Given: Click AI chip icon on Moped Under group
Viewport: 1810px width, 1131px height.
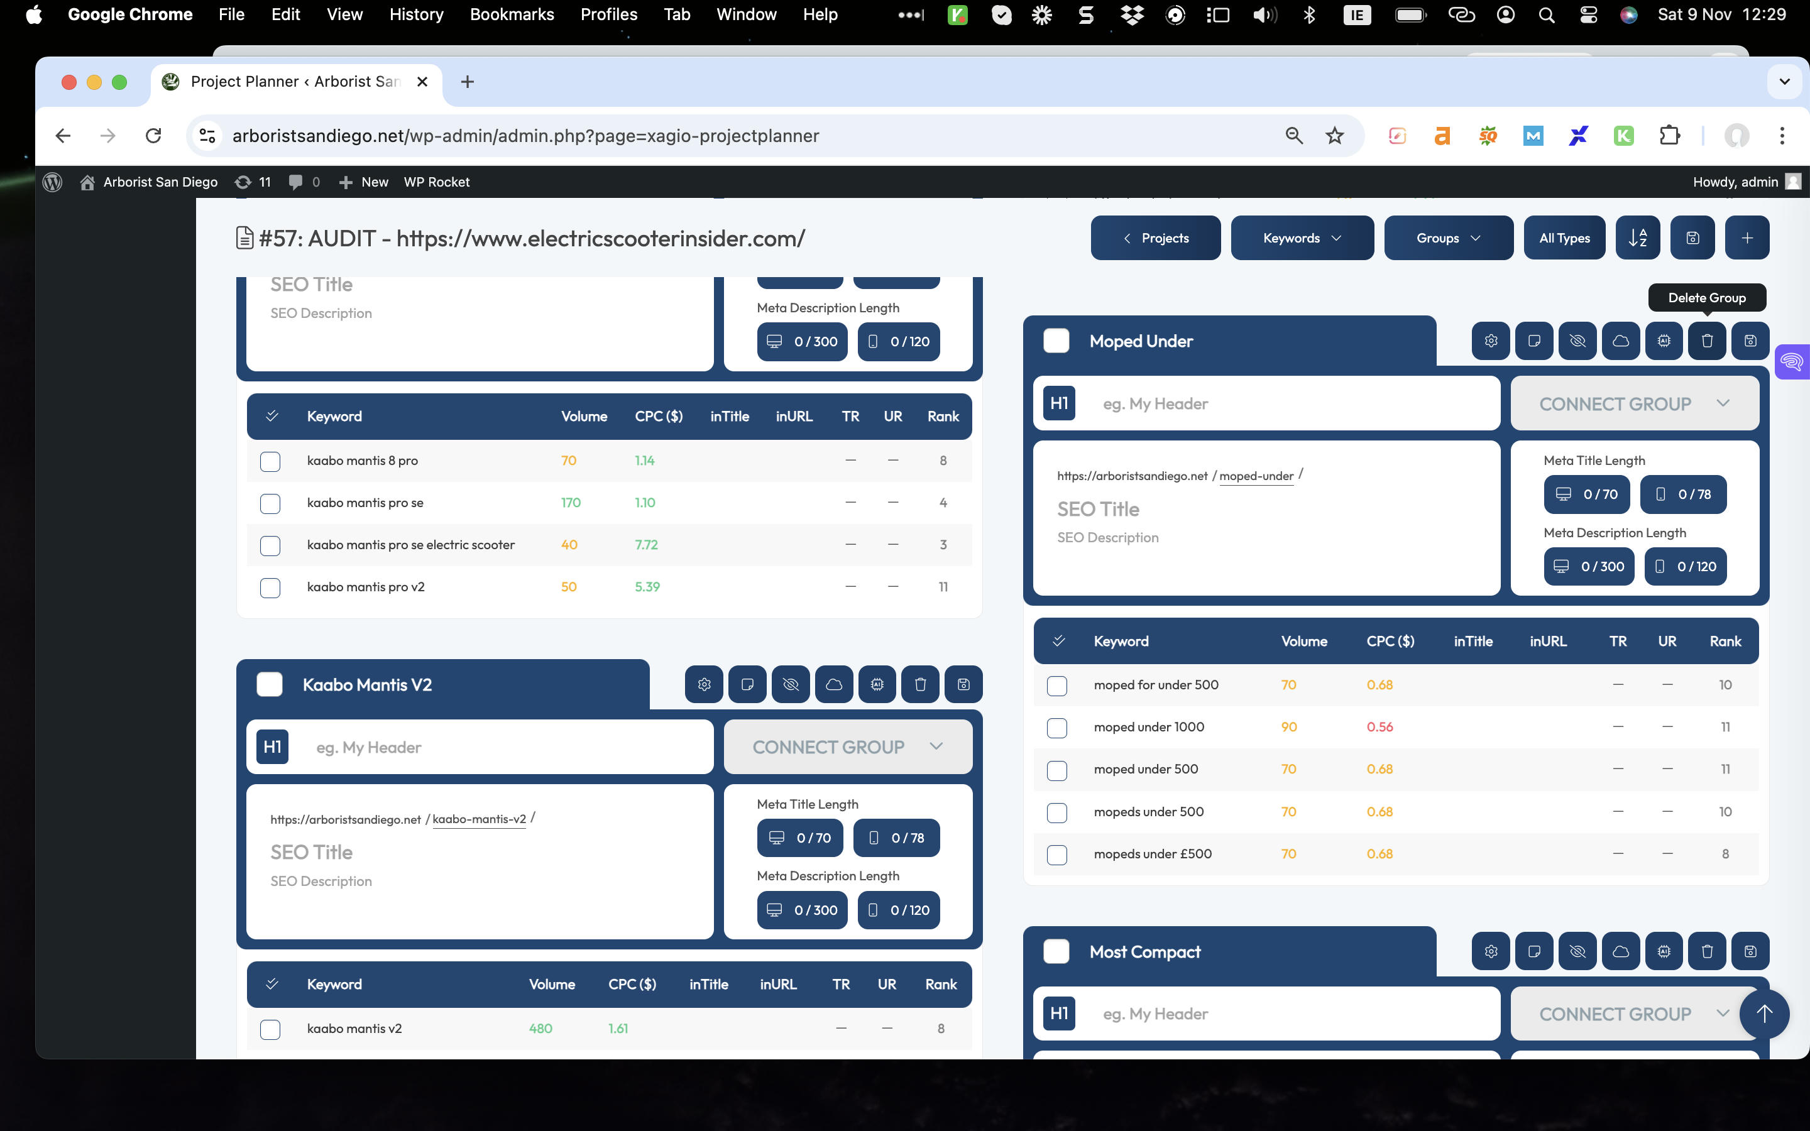Looking at the screenshot, I should point(1664,341).
